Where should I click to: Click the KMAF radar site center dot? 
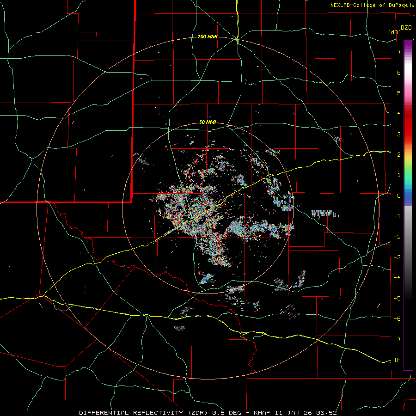click(208, 207)
